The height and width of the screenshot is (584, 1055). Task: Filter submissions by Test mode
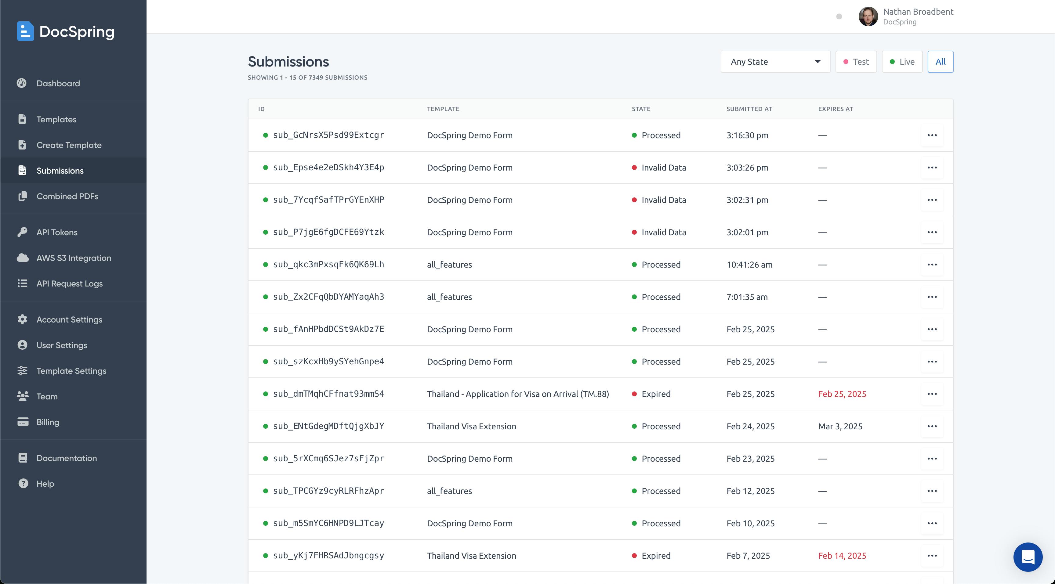click(x=856, y=62)
